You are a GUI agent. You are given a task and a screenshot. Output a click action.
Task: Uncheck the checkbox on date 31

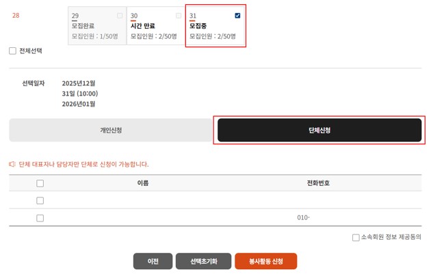click(x=237, y=15)
